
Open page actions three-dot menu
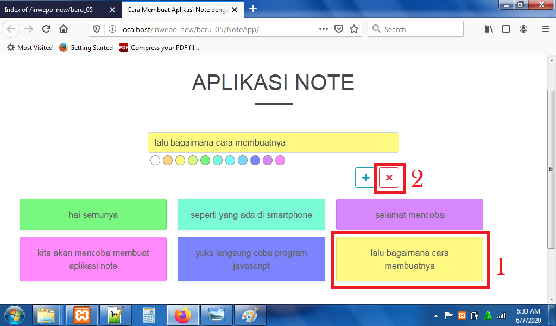pyautogui.click(x=323, y=29)
